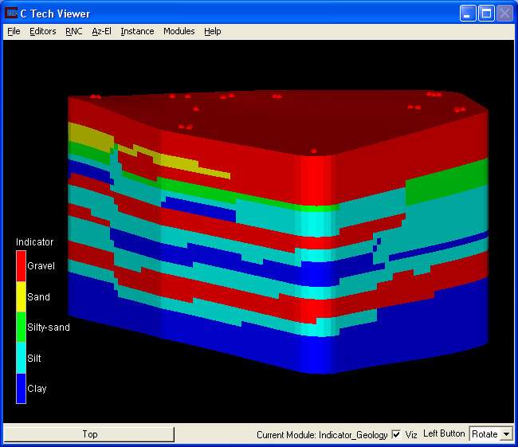Minimize the C Tech Viewer window

coord(468,14)
